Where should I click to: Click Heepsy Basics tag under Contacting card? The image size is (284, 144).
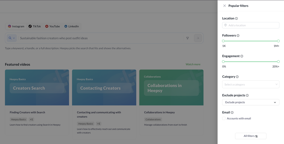(x=85, y=124)
